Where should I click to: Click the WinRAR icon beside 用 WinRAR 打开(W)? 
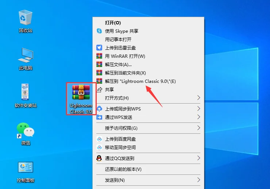click(99, 56)
